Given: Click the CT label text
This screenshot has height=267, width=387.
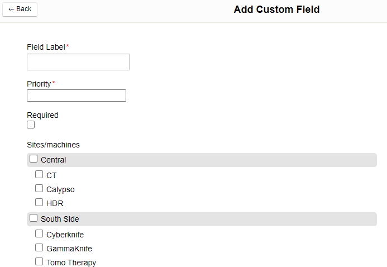Looking at the screenshot, I should coord(51,175).
